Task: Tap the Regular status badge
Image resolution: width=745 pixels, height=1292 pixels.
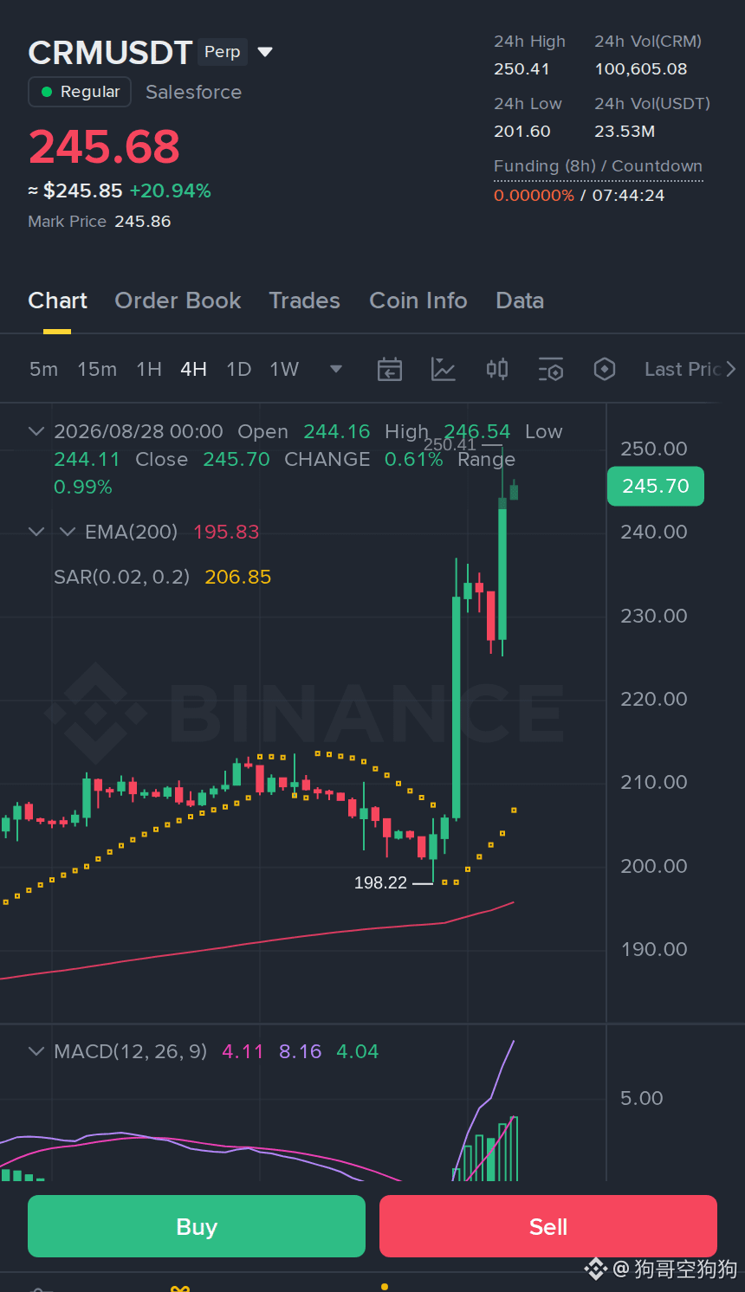Action: [x=80, y=92]
